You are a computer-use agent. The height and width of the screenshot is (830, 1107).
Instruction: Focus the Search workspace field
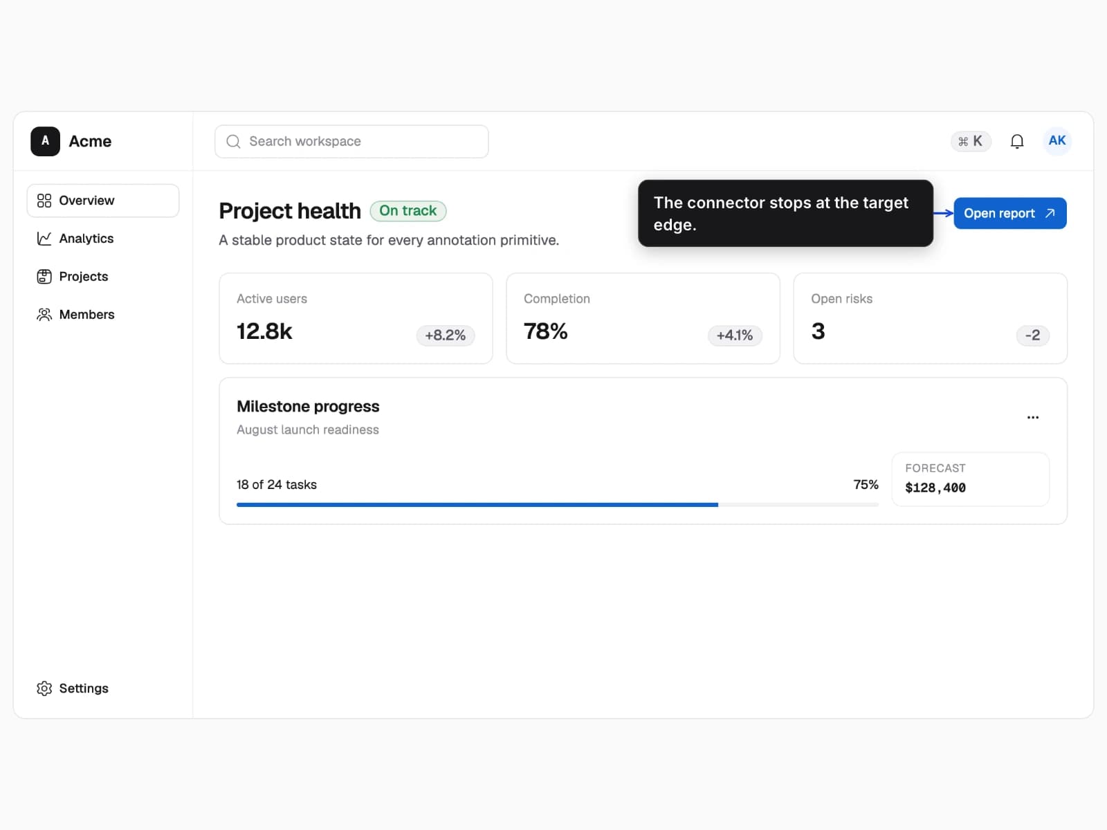351,142
